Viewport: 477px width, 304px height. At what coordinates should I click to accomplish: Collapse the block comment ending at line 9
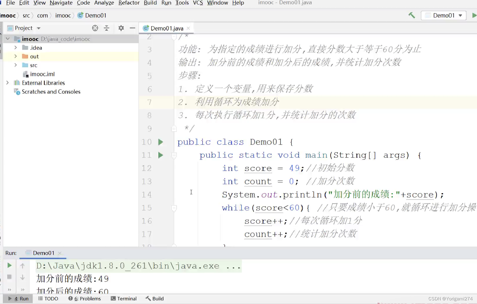pos(174,129)
